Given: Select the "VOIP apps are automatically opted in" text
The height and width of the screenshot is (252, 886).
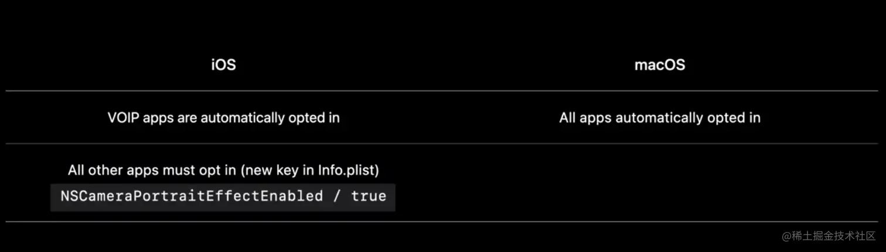Looking at the screenshot, I should pos(223,118).
